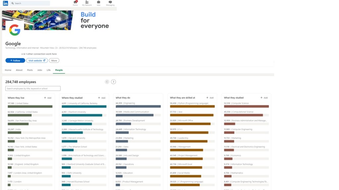
Task: Click the Visit website button
Action: (37, 61)
